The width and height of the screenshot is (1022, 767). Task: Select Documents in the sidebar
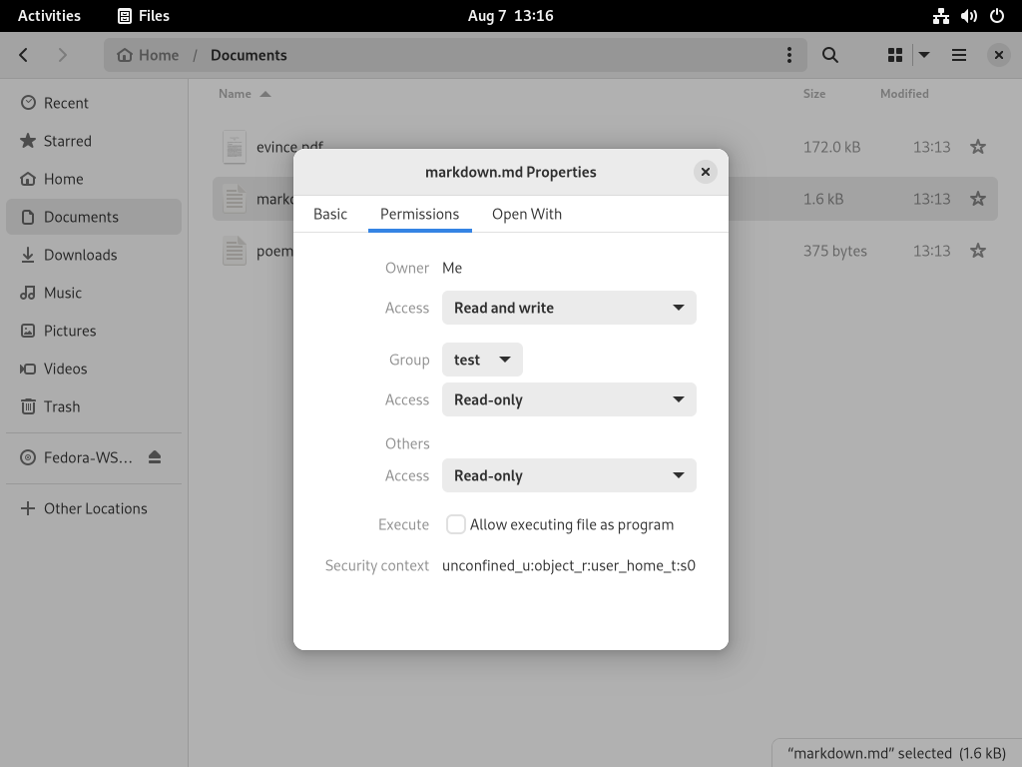(94, 217)
